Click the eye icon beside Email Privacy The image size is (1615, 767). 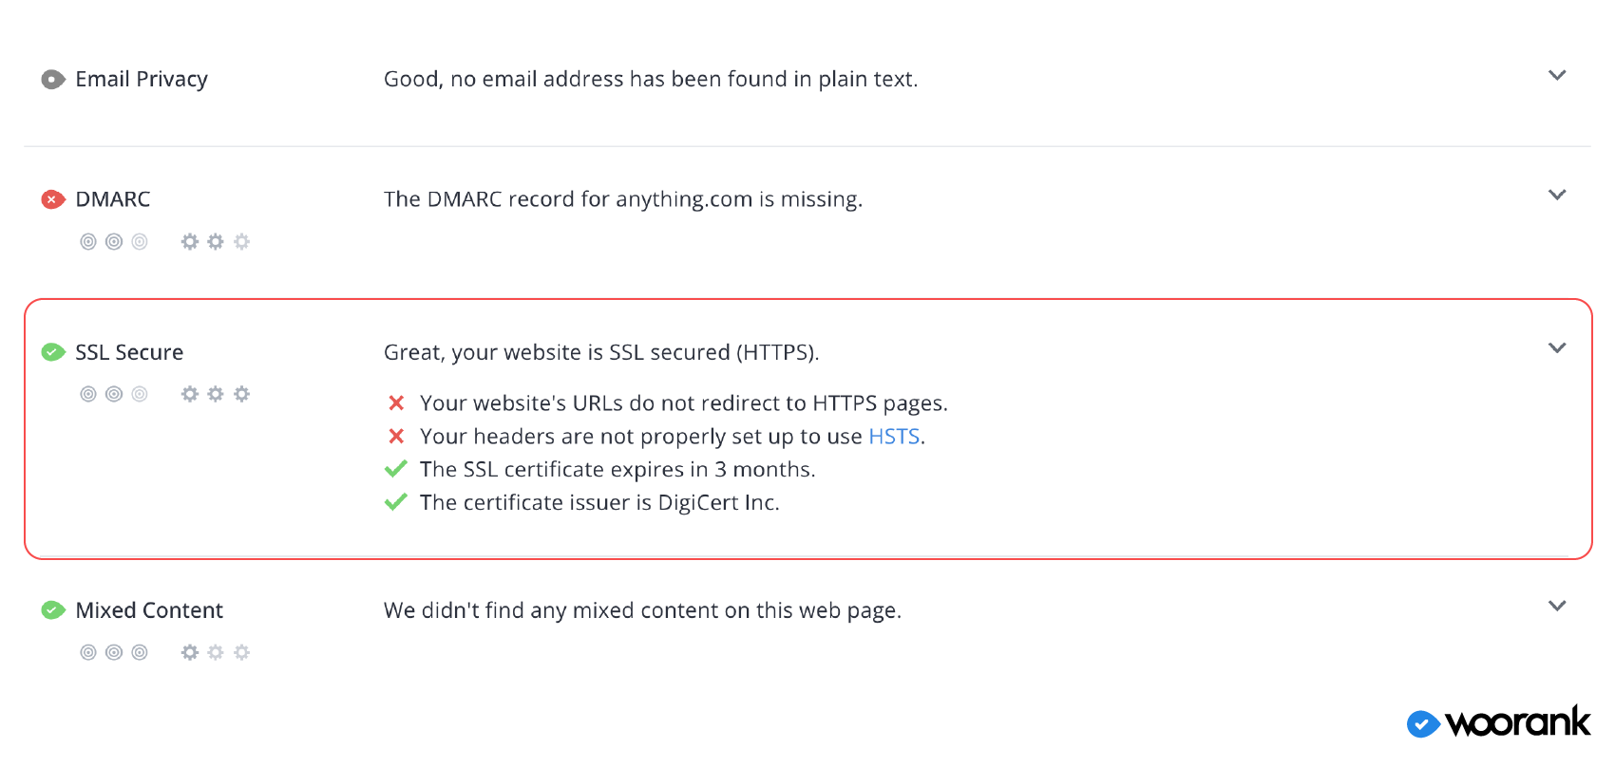pyautogui.click(x=53, y=80)
